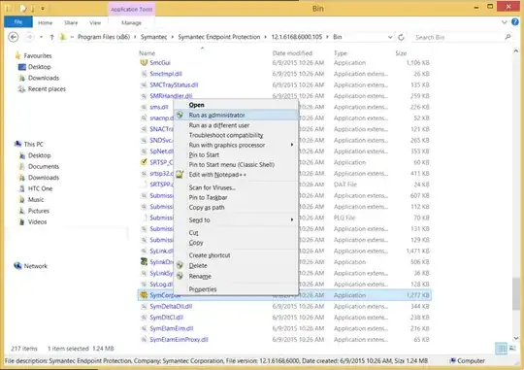Open the Help question mark icon

pyautogui.click(x=515, y=22)
